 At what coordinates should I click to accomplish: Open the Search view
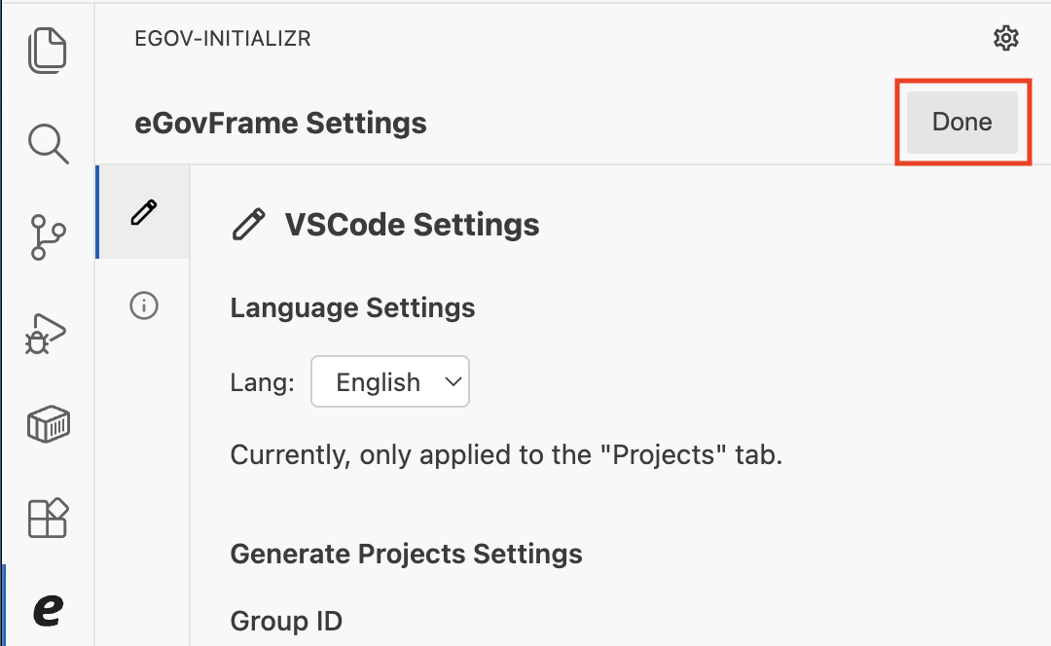pyautogui.click(x=48, y=144)
